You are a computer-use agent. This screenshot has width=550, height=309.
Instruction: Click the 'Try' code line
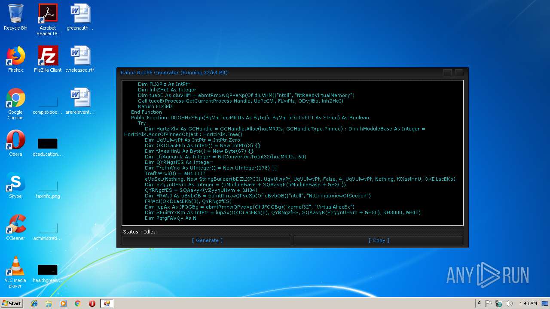(142, 123)
